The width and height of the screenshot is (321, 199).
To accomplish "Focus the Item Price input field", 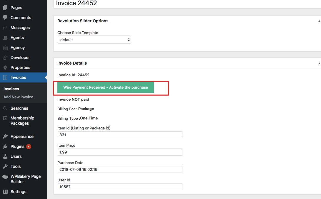I will [x=120, y=152].
